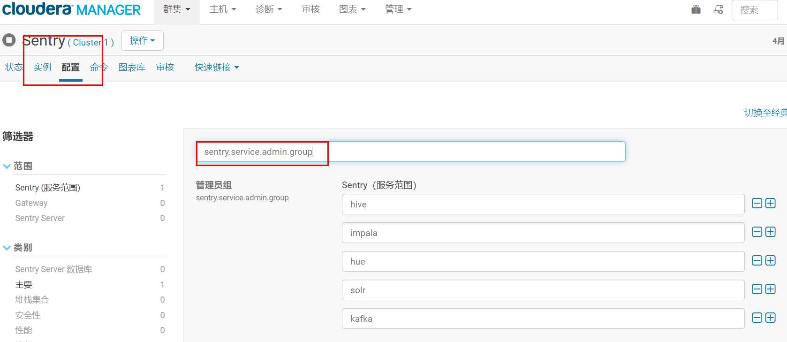Image resolution: width=787 pixels, height=342 pixels.
Task: Click the 切换至经典 link
Action: (765, 113)
